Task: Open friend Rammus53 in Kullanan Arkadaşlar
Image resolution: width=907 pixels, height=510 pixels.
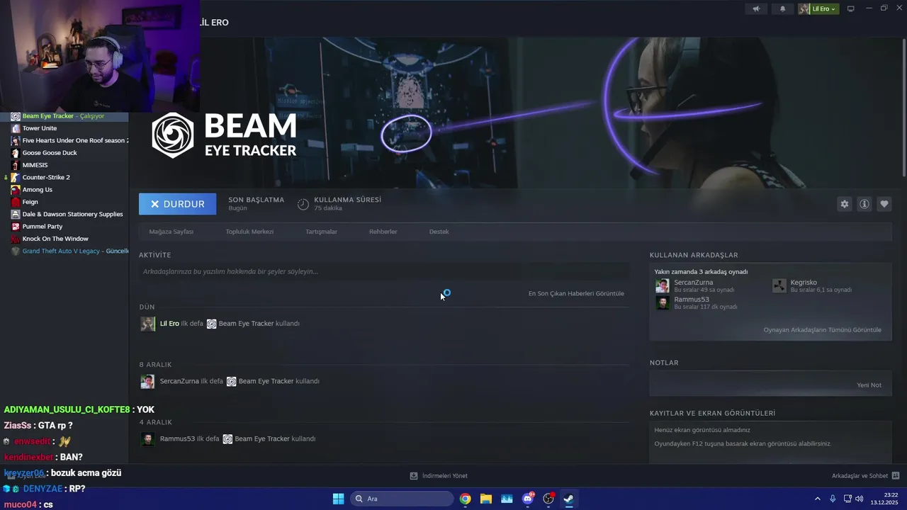Action: (692, 299)
